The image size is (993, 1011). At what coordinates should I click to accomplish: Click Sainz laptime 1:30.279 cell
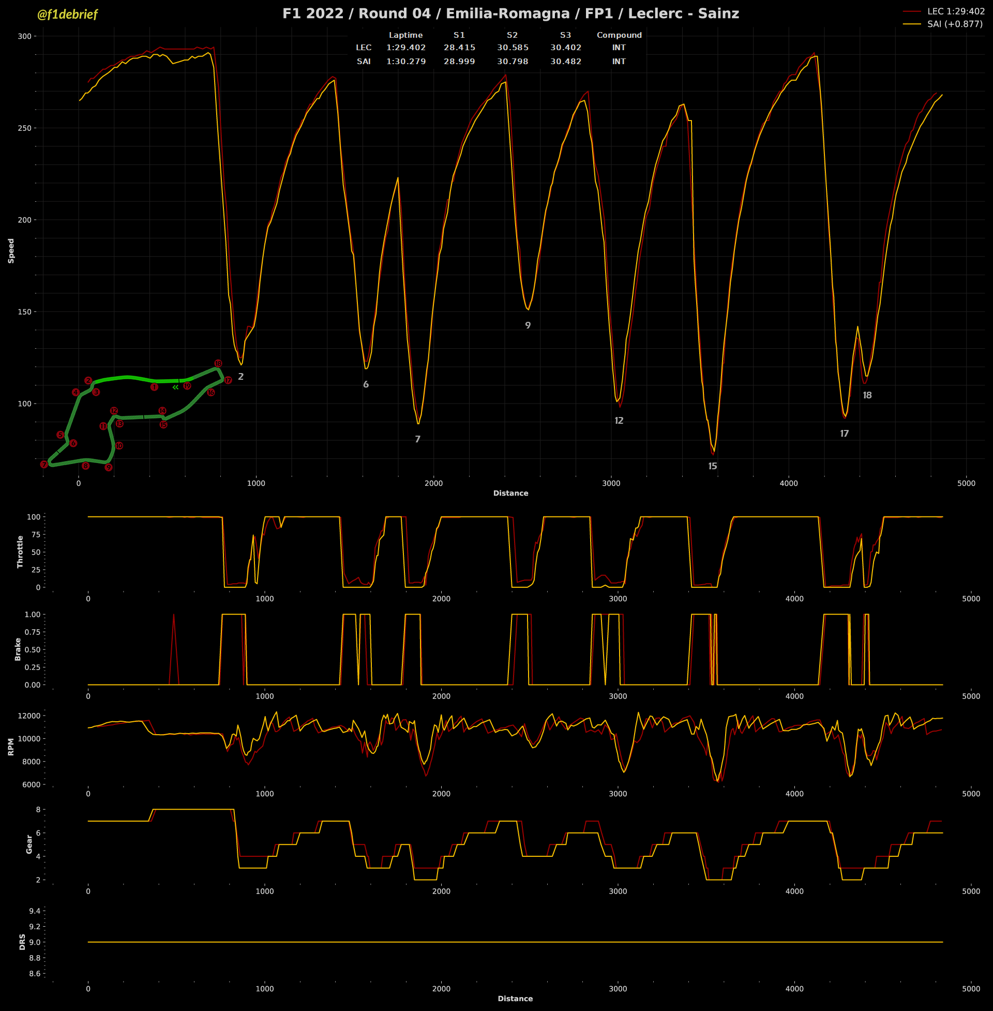(x=406, y=62)
